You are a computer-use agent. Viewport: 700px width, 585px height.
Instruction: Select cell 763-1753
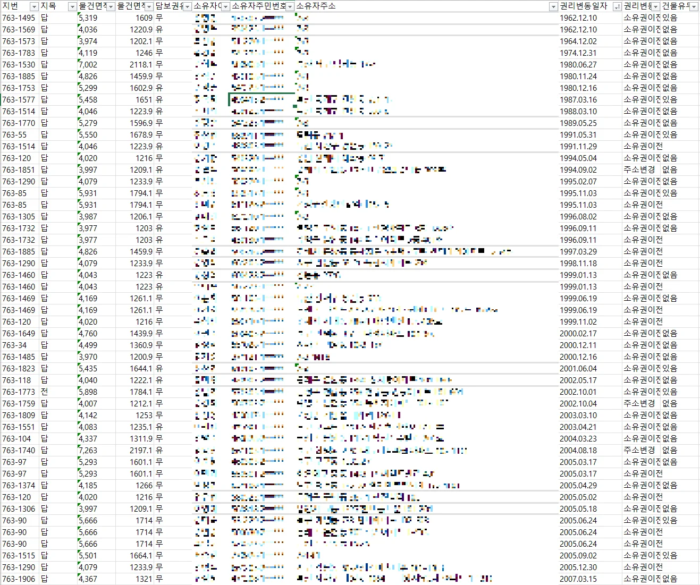coord(19,88)
